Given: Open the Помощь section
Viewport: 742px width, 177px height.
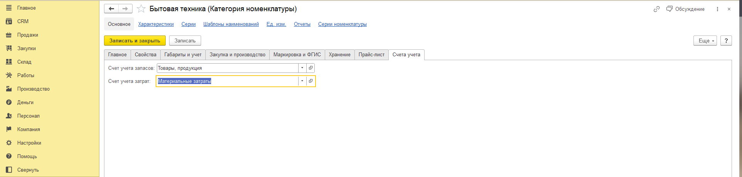Looking at the screenshot, I should (27, 156).
